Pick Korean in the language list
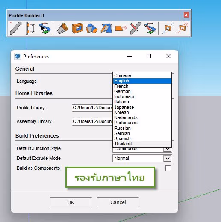Image resolution: width=221 pixels, height=222 pixels. [142, 112]
